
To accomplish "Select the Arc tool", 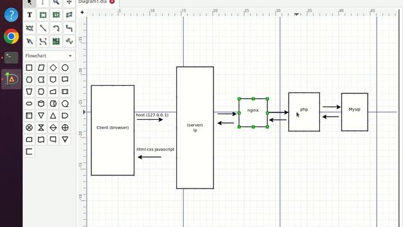I will (56, 28).
